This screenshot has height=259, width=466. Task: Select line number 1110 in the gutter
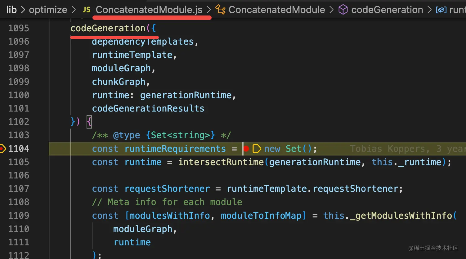pyautogui.click(x=19, y=229)
